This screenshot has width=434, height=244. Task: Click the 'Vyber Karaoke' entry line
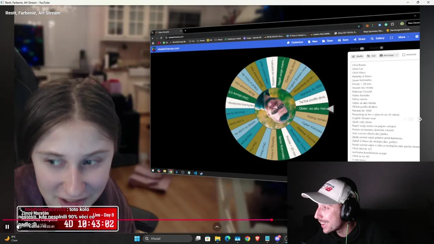361,96
